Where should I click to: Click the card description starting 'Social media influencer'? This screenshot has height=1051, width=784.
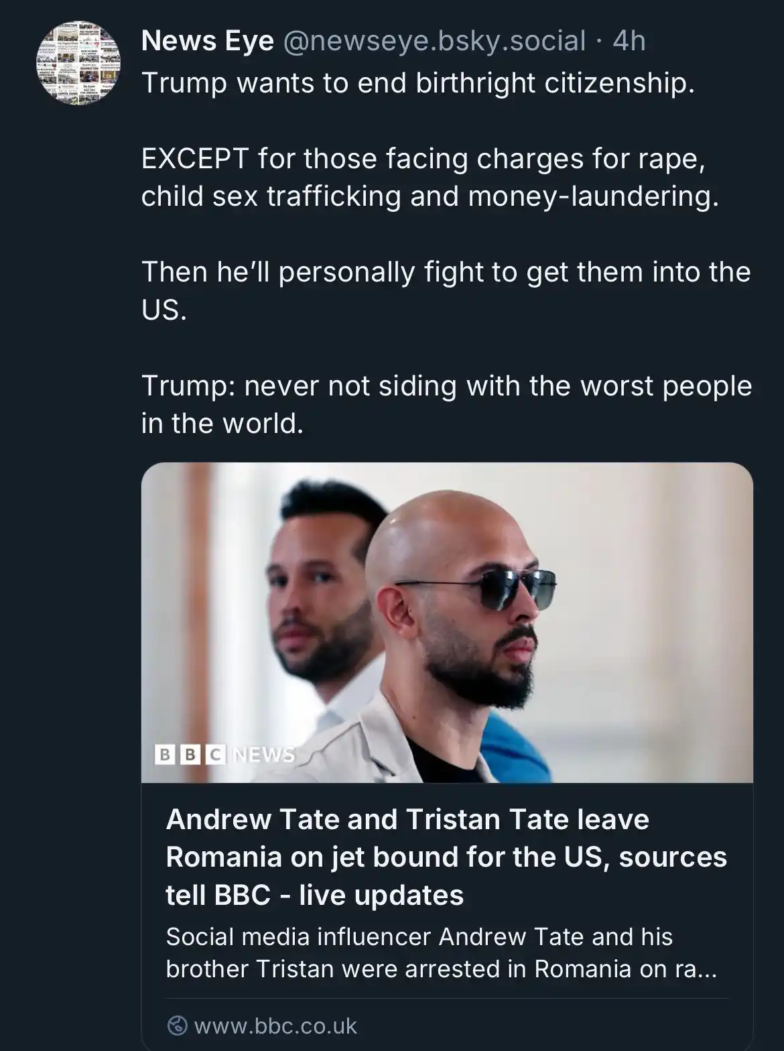[x=441, y=952]
